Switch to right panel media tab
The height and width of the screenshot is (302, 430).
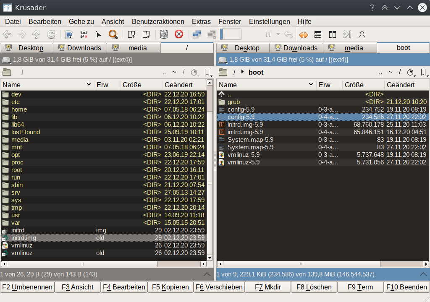[x=350, y=48]
